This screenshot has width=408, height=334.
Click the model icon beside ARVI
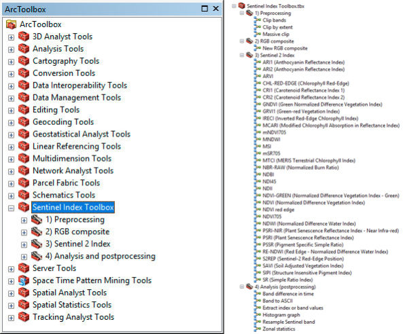[x=258, y=76]
